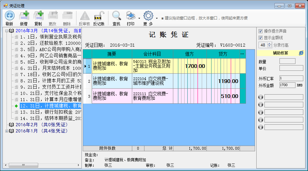Disable the 显示金额线 checkbox
The height and width of the screenshot is (171, 308).
pos(261,38)
